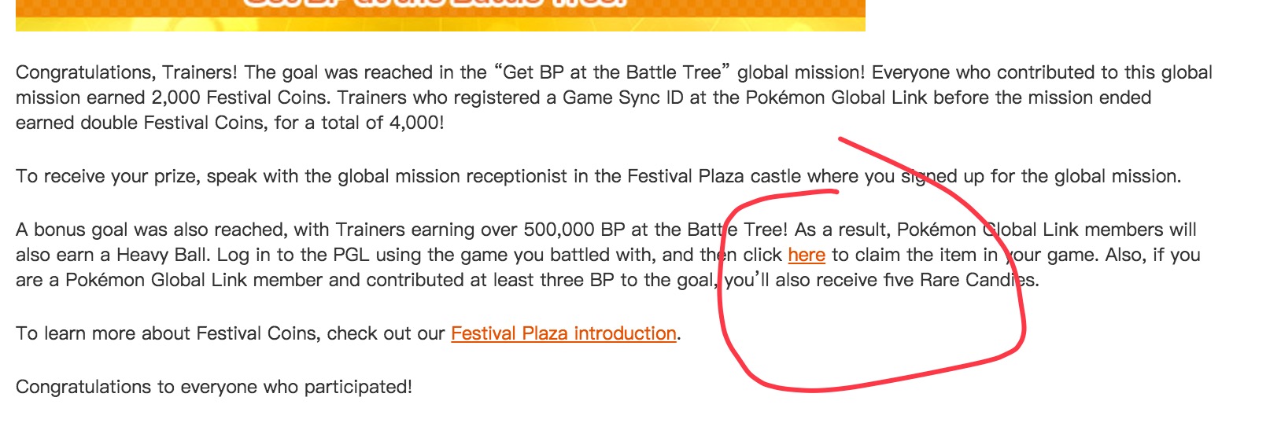Click the orange "here" link
1281x434 pixels.
(x=806, y=255)
